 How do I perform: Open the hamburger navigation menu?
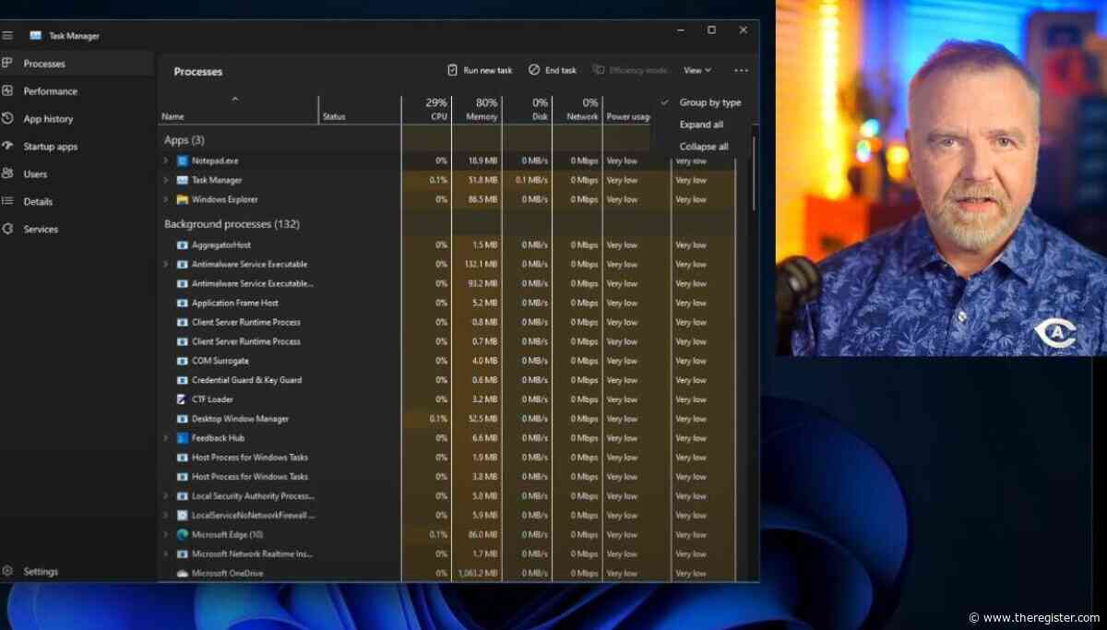click(7, 35)
